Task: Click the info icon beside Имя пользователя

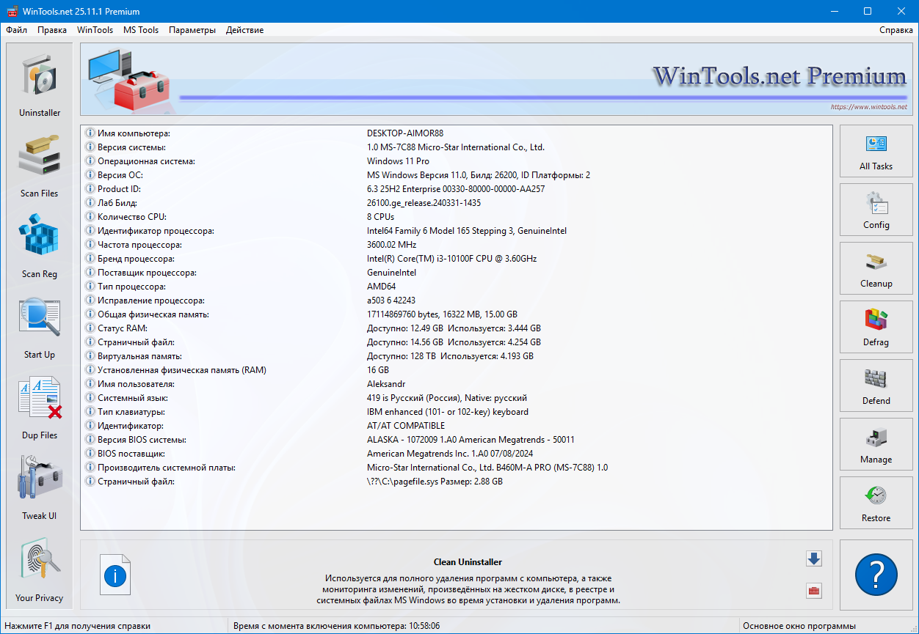Action: [x=90, y=384]
